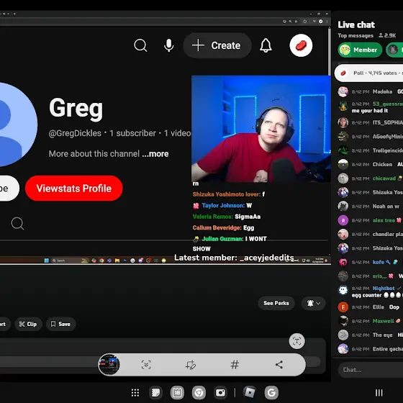
Task: Open the membership bell notification dropdown
Action: (313, 303)
